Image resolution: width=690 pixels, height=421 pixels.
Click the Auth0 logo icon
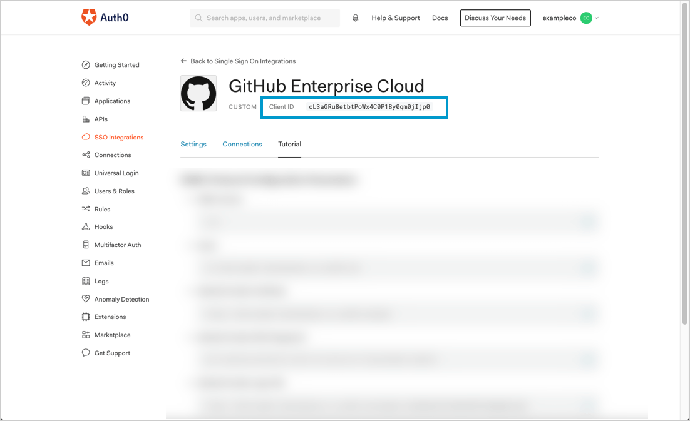89,17
